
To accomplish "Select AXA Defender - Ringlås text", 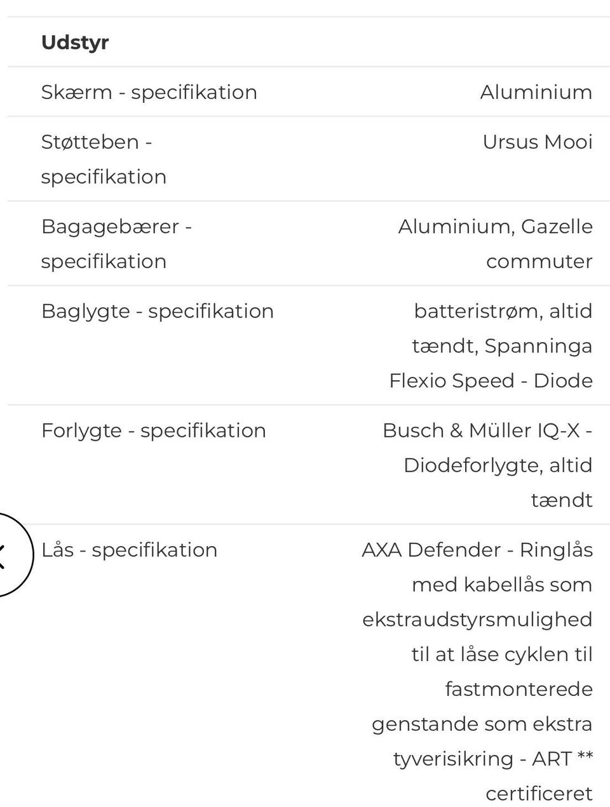I will point(477,550).
